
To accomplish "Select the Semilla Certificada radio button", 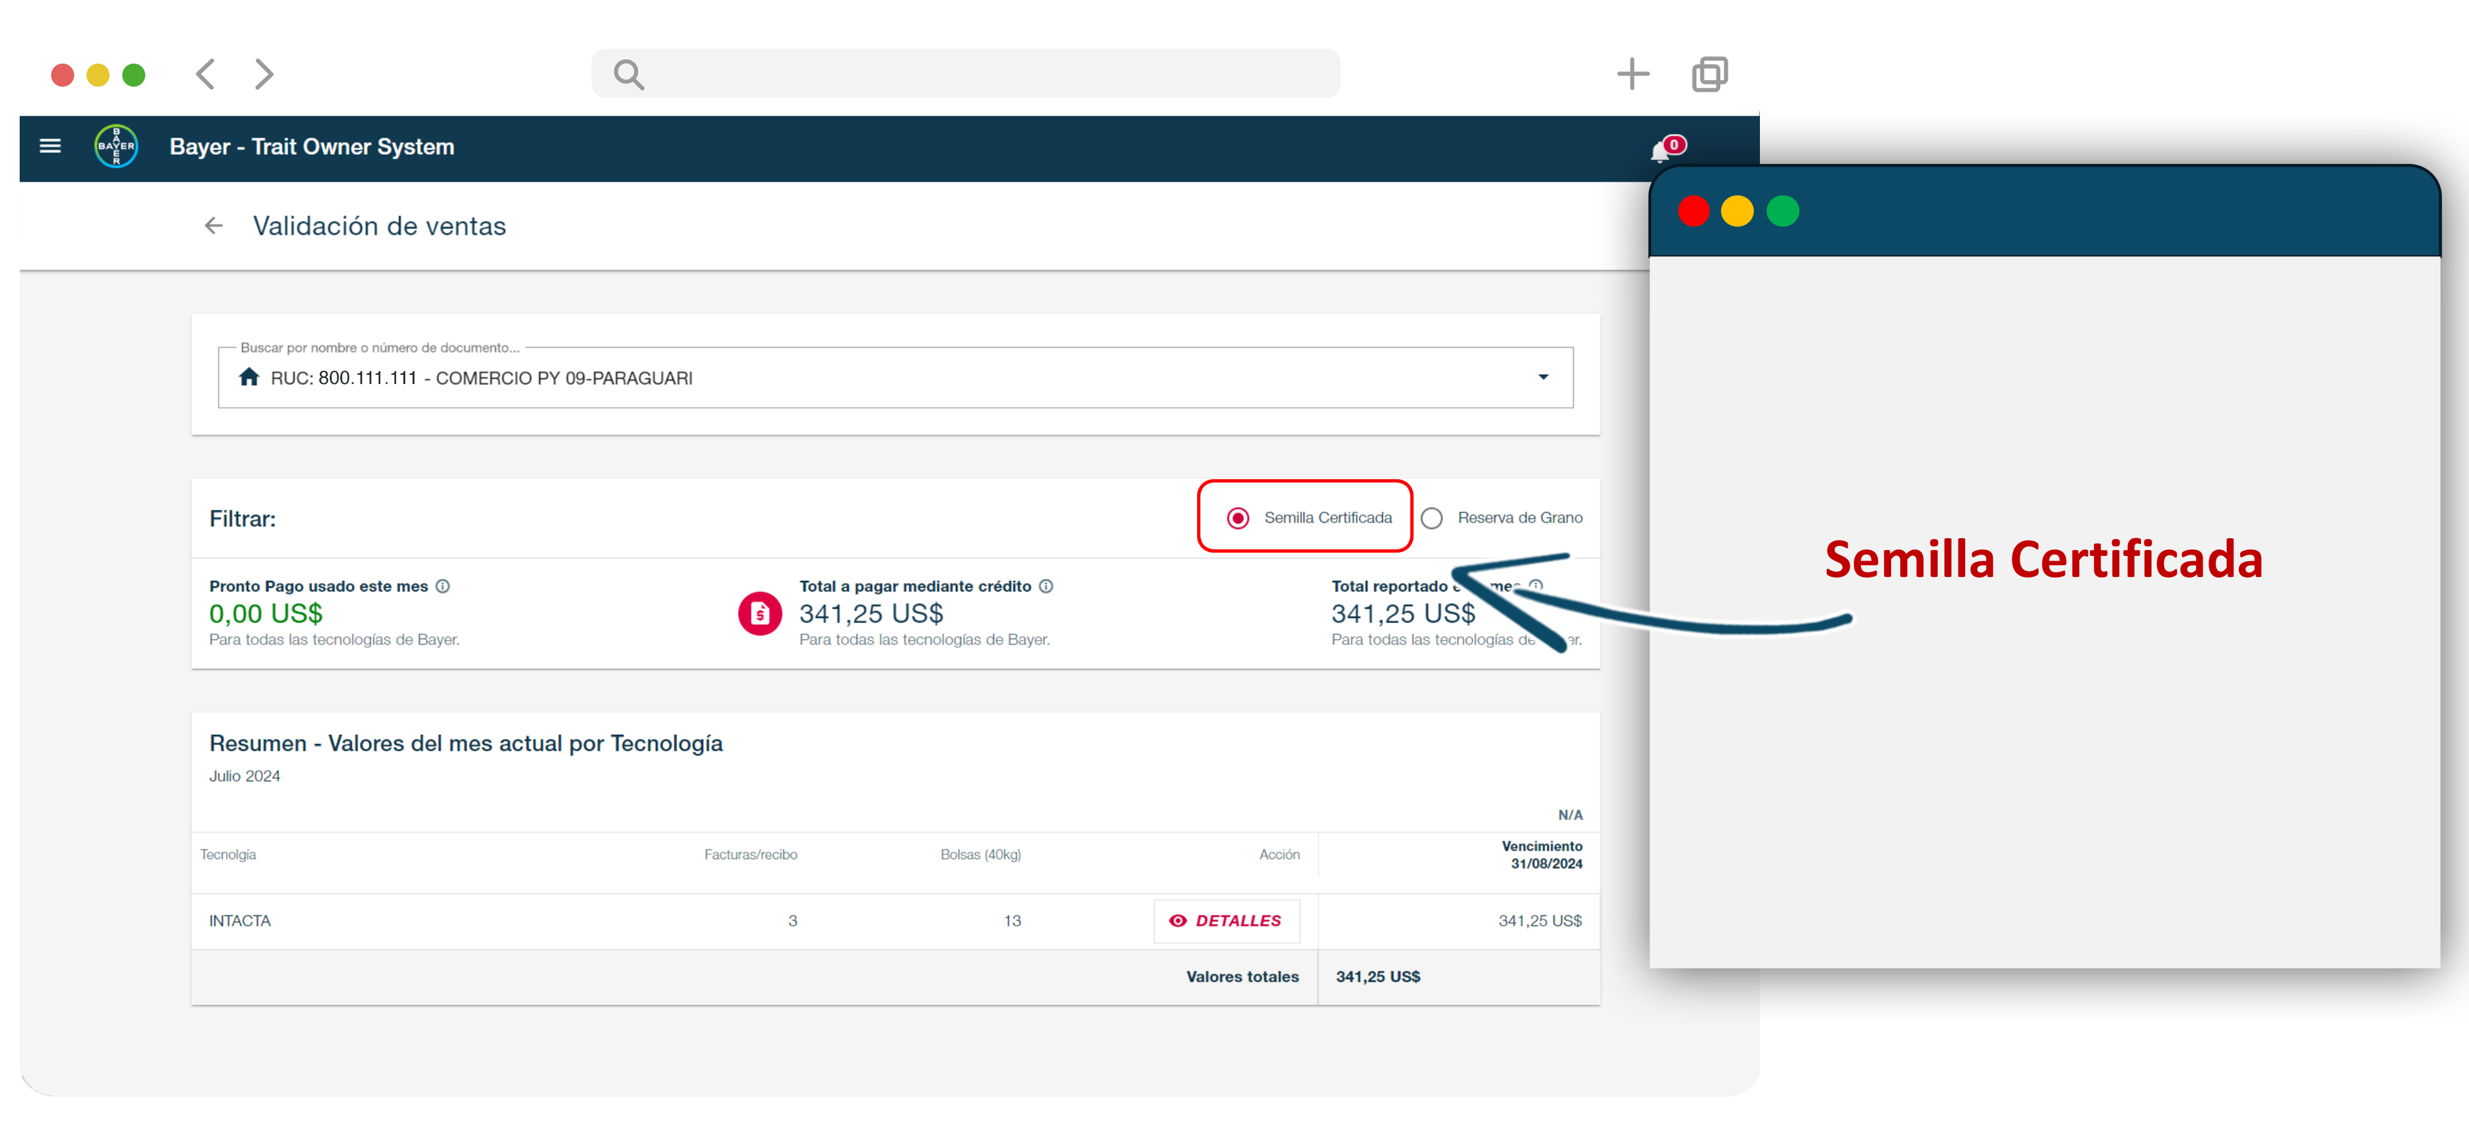I will (x=1237, y=519).
